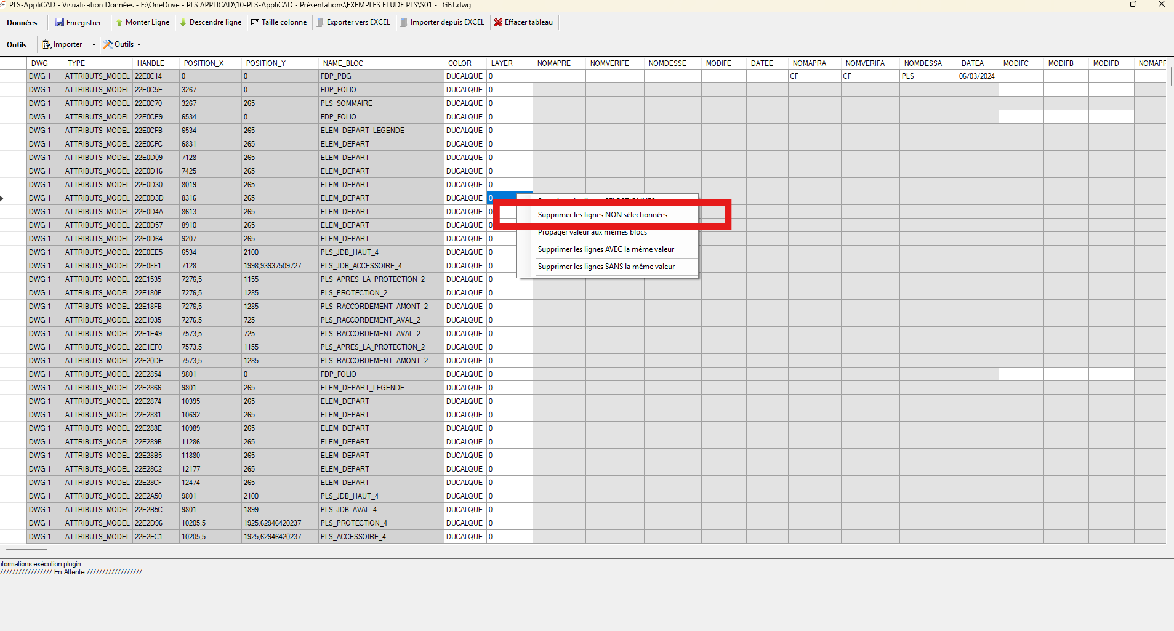1174x631 pixels.
Task: Click the NAME_BLOC column header
Action: (x=343, y=63)
